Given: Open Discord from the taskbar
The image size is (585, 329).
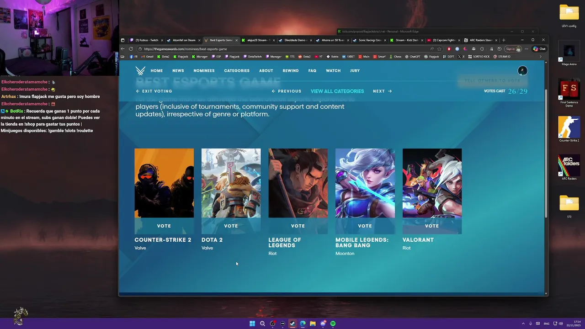Looking at the screenshot, I should 323,324.
